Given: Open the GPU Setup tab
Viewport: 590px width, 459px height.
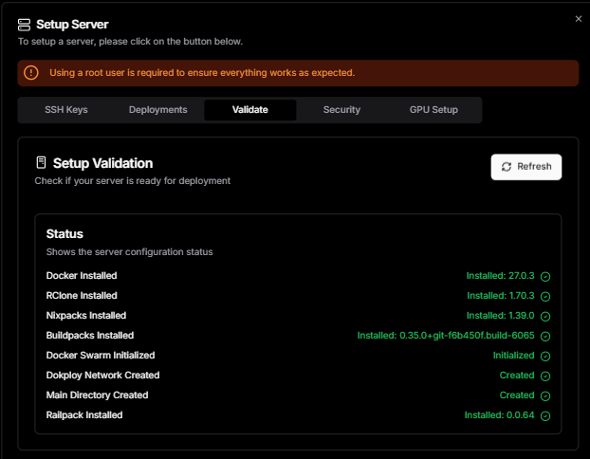Looking at the screenshot, I should (x=433, y=110).
